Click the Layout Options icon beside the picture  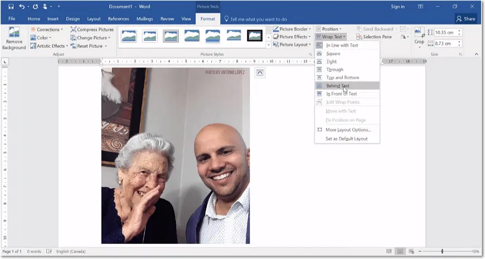[x=260, y=73]
